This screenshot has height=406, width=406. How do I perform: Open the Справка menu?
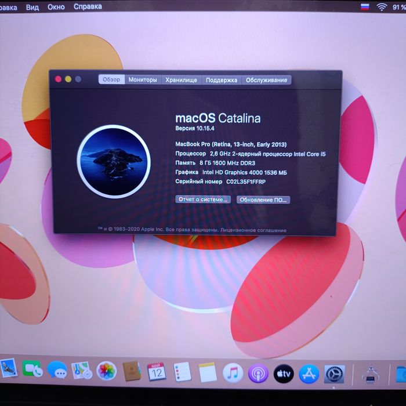pos(88,6)
